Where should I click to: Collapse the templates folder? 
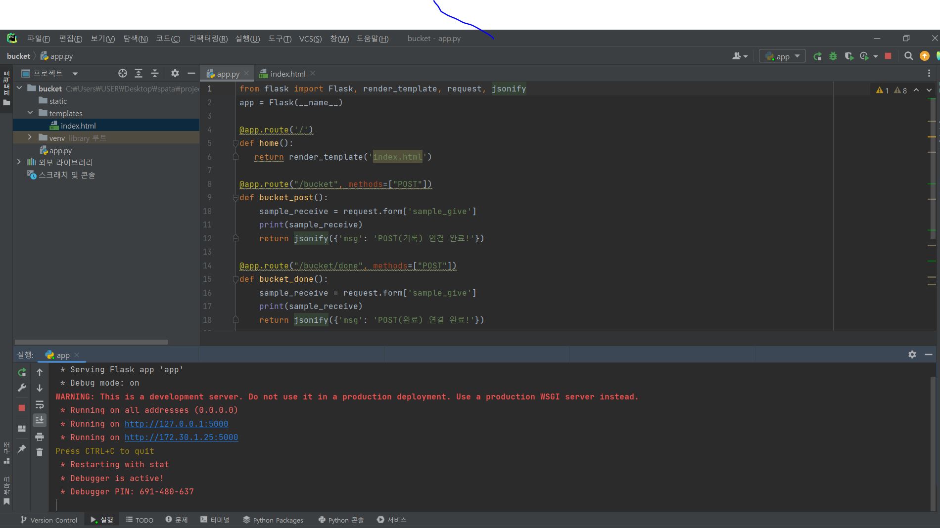coord(30,113)
